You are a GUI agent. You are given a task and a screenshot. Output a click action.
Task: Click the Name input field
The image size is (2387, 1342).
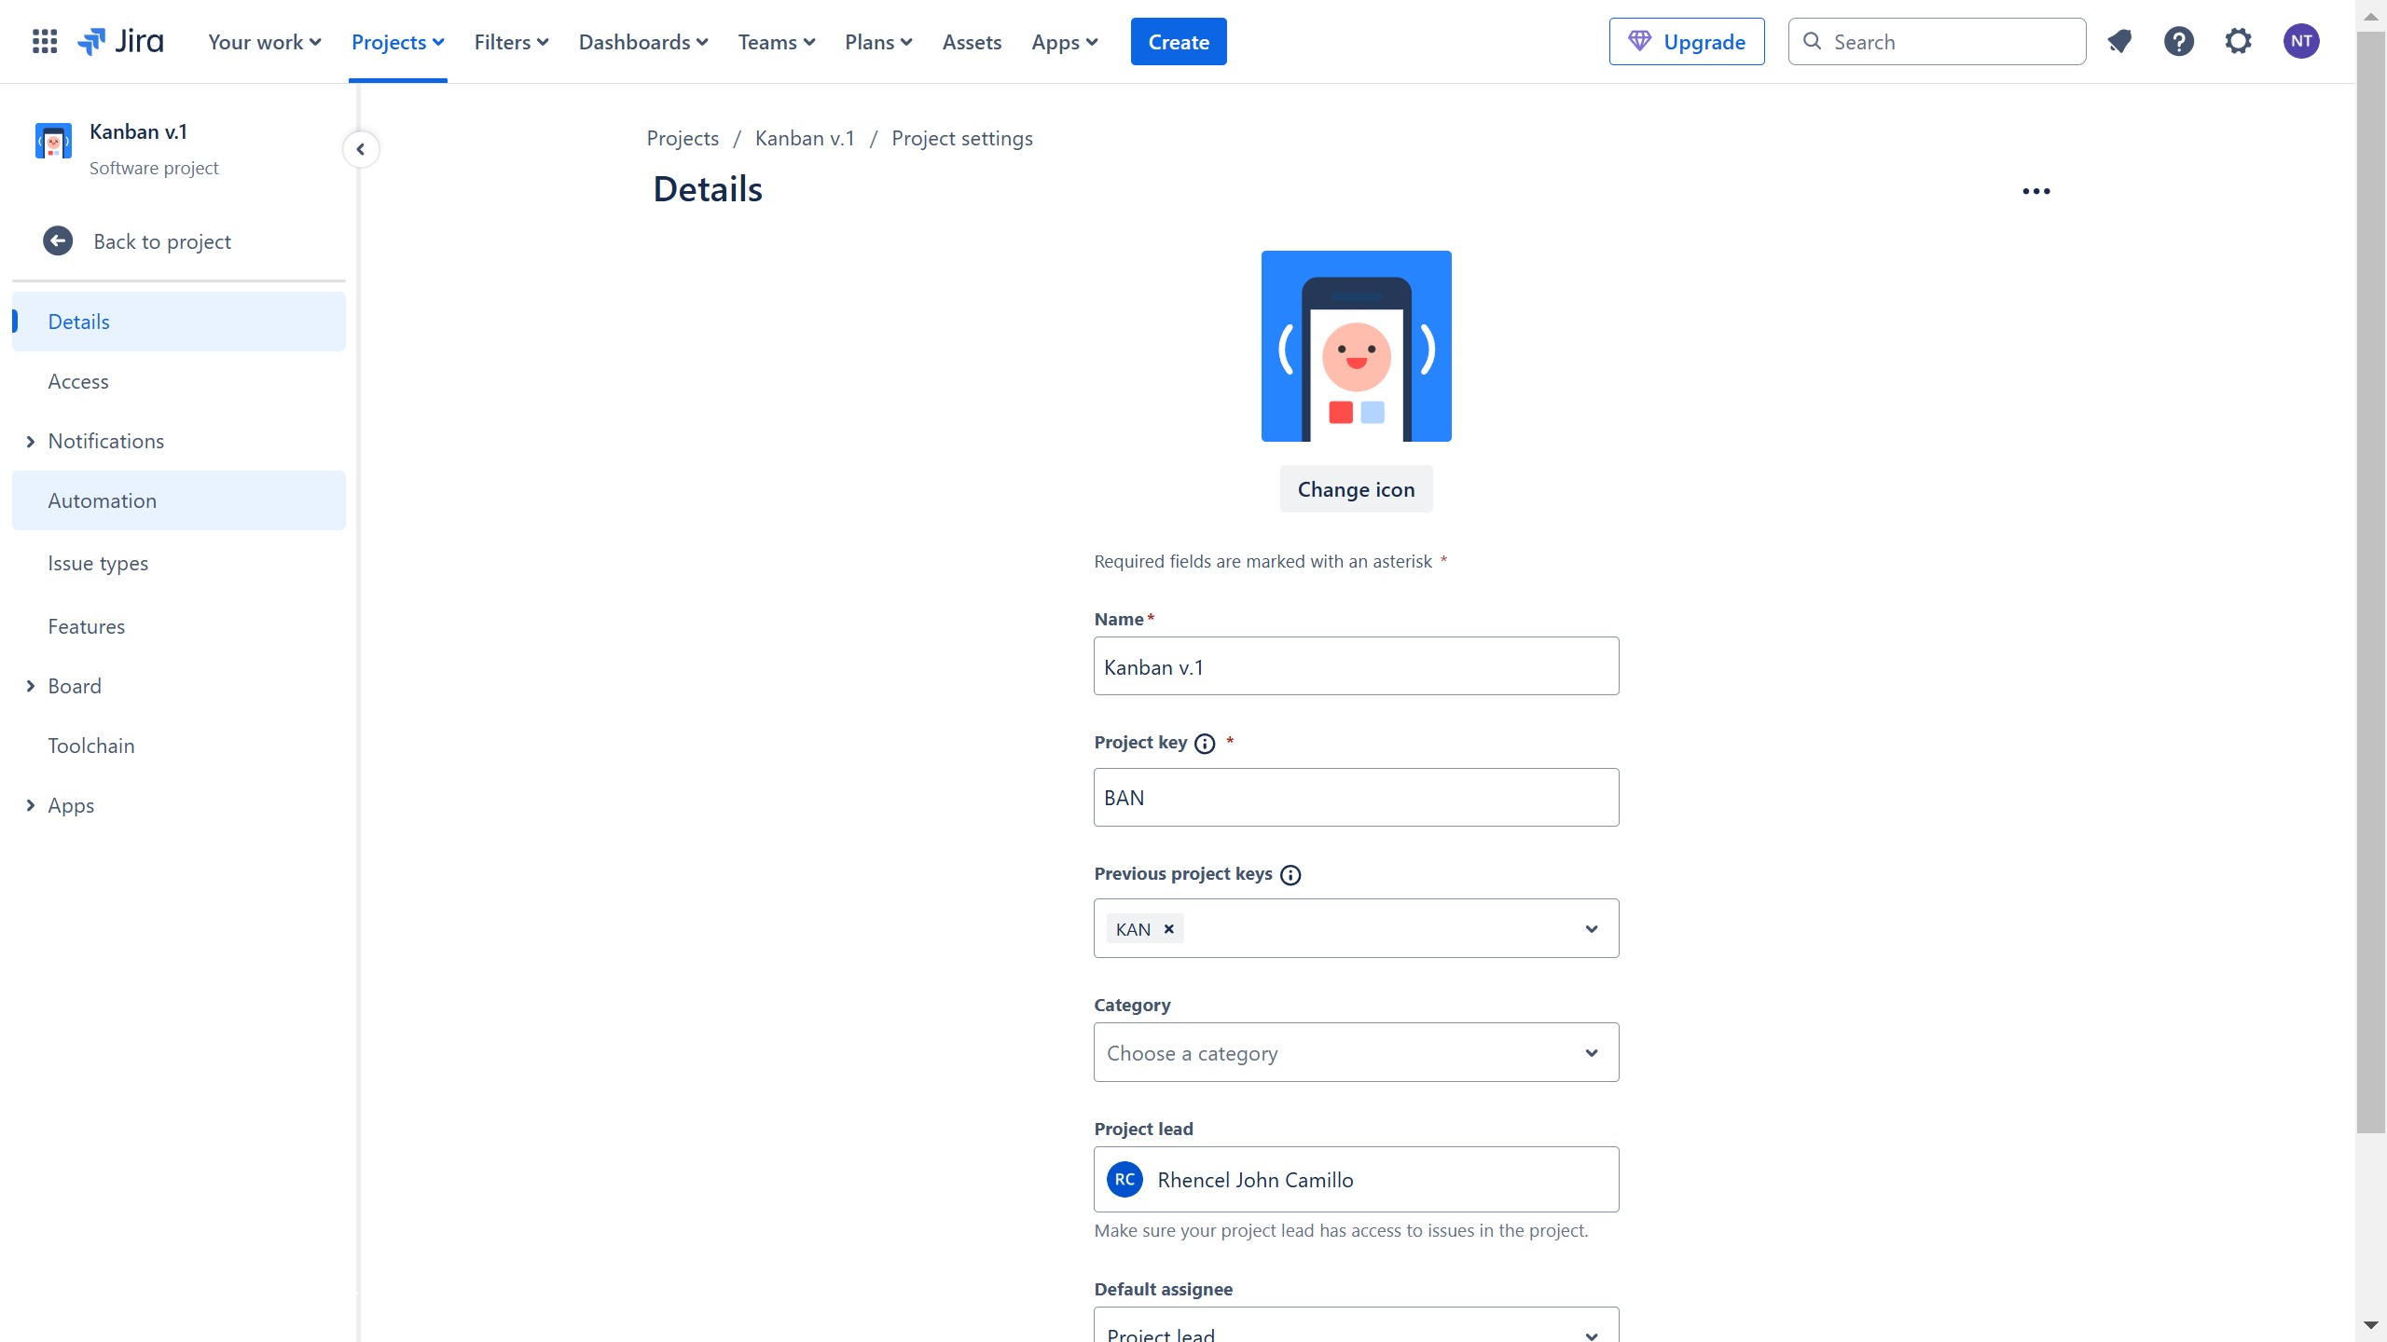click(1356, 666)
